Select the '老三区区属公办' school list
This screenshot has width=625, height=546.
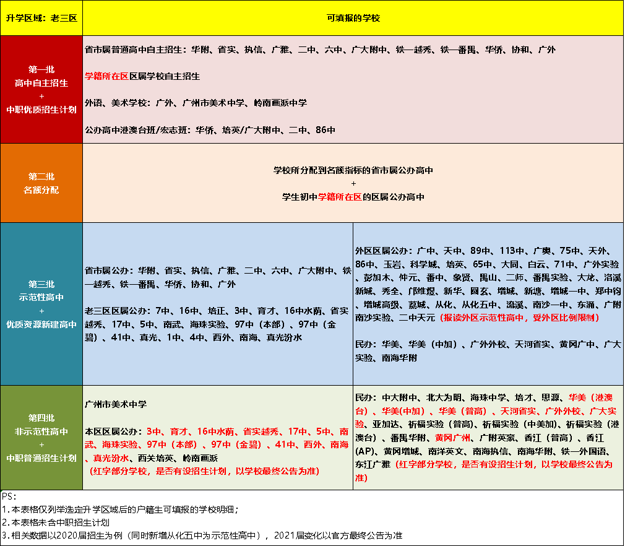(217, 324)
